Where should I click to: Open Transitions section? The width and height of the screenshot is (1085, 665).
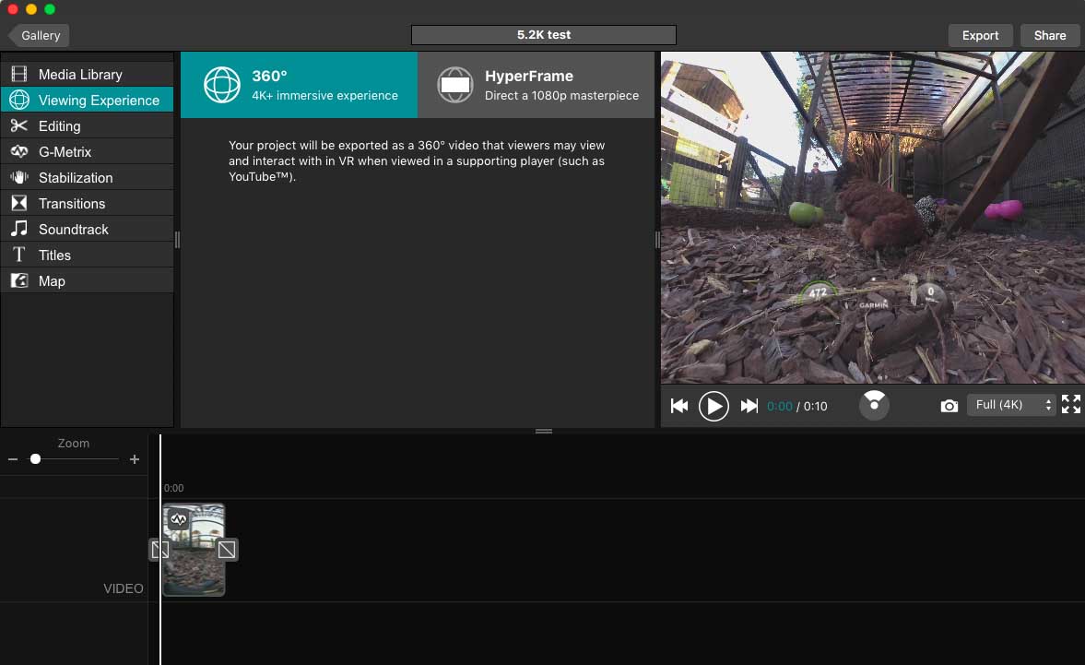point(88,204)
